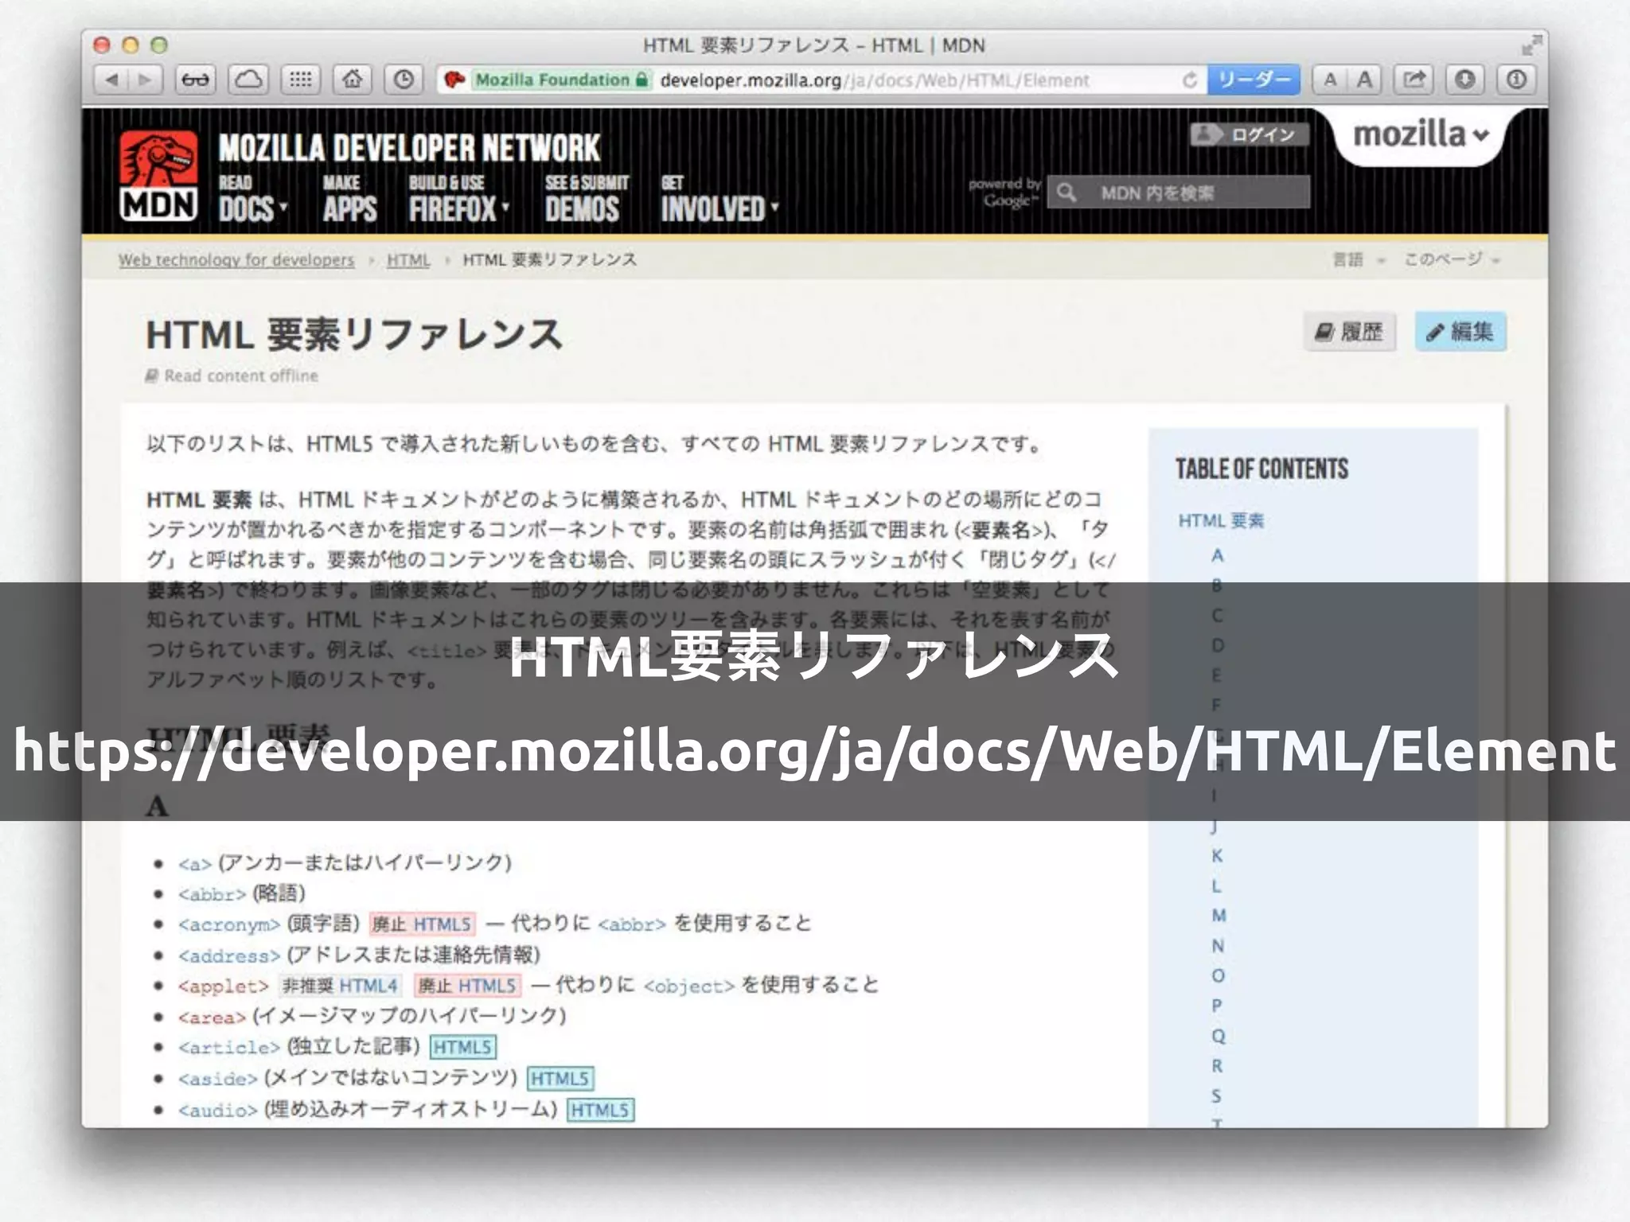Screen dimensions: 1630x1222
Task: Open the Share toolbar icon
Action: (1414, 80)
